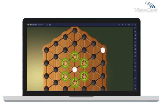161x111 pixels.
Task: Open the multi-instance manager sidebar icon
Action: pyautogui.click(x=135, y=63)
